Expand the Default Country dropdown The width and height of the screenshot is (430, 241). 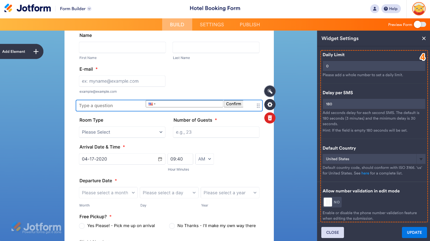[x=421, y=159]
